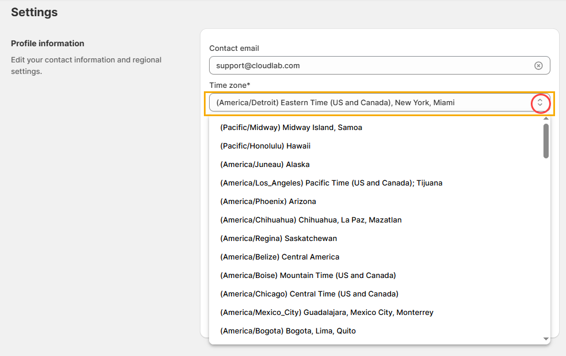
Task: Select the Arizona time zone option
Action: pyautogui.click(x=268, y=202)
